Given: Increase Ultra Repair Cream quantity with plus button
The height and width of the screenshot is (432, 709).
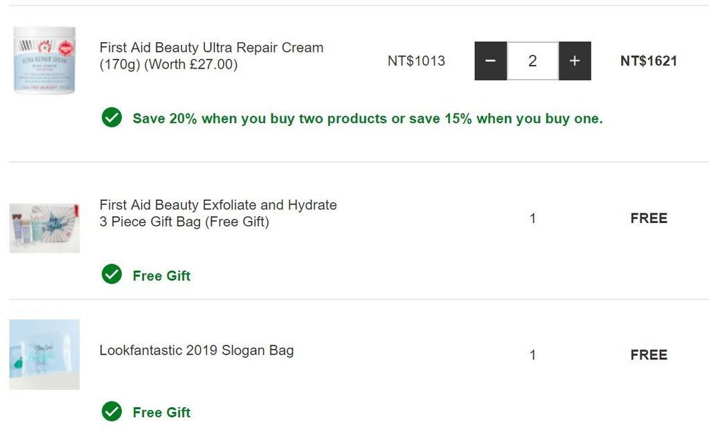Looking at the screenshot, I should coord(575,61).
